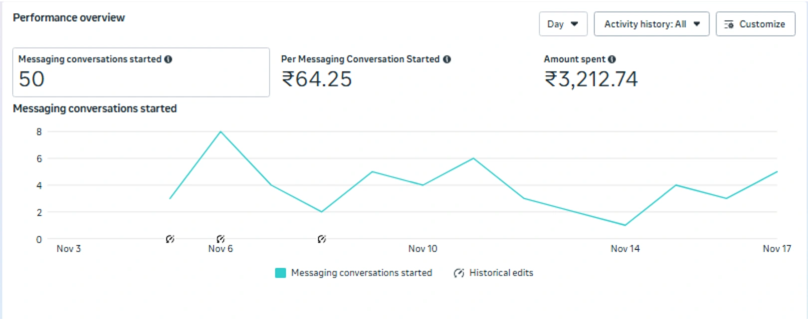The width and height of the screenshot is (808, 319).
Task: Click the Customize button
Action: point(755,24)
